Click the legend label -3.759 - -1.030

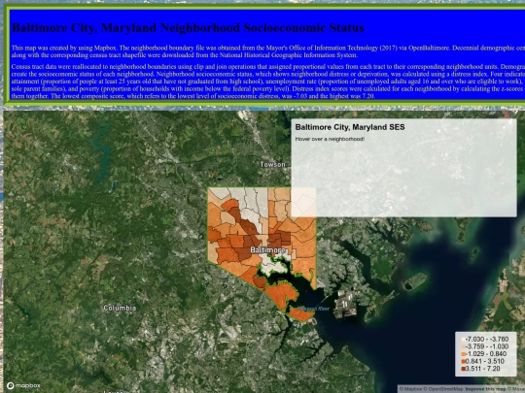click(x=487, y=346)
